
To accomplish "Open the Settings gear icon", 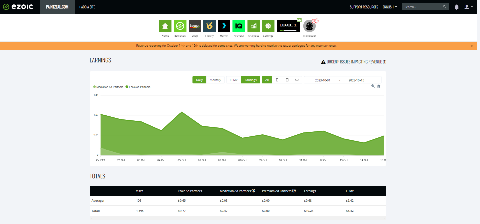I will click(268, 26).
